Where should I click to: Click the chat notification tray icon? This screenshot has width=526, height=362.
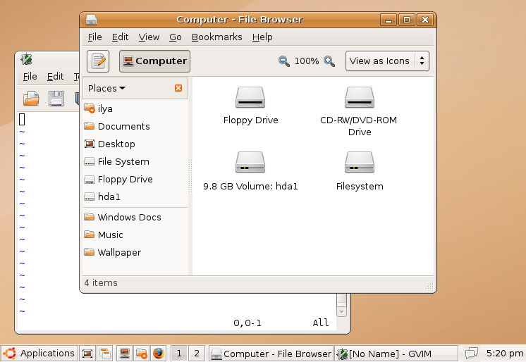pos(472,354)
